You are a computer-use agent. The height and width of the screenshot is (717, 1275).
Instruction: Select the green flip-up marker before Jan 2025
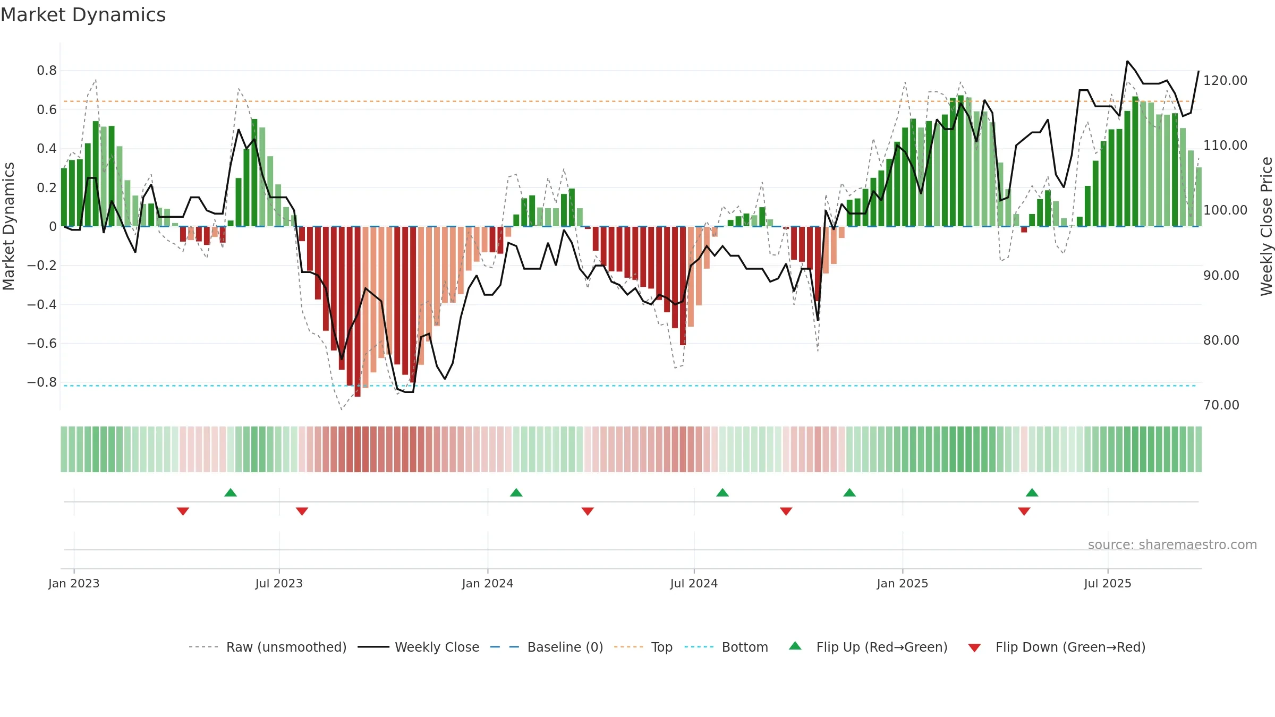pos(849,492)
